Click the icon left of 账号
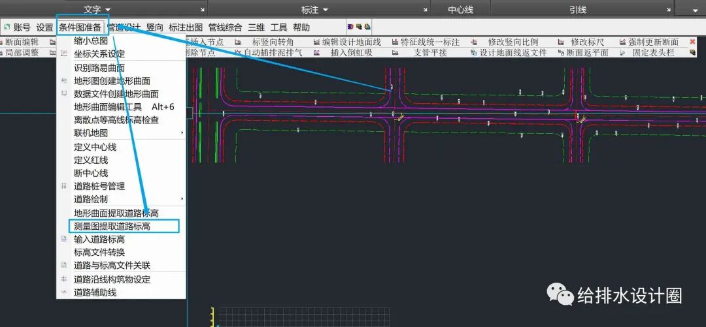Image resolution: width=706 pixels, height=327 pixels. 7,27
